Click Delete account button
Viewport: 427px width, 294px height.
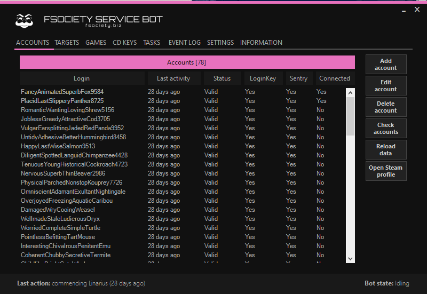386,107
